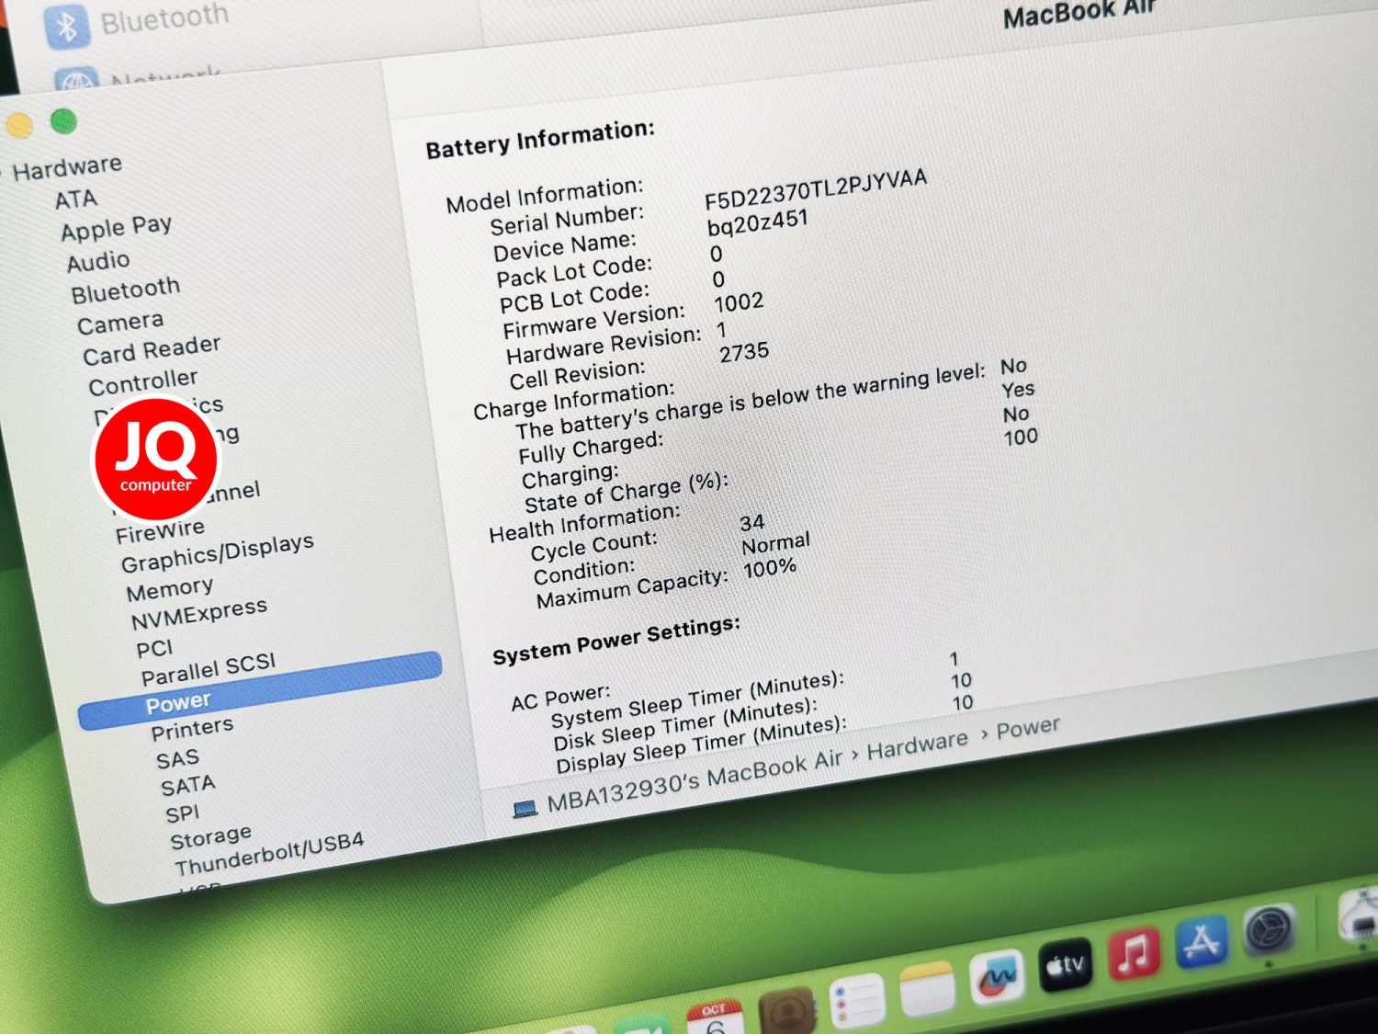Show Camera hardware details
Image resolution: width=1378 pixels, height=1034 pixels.
click(120, 324)
